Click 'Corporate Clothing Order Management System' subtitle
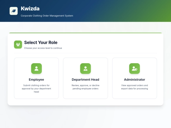Screen dimensions: 171x128 47,16
